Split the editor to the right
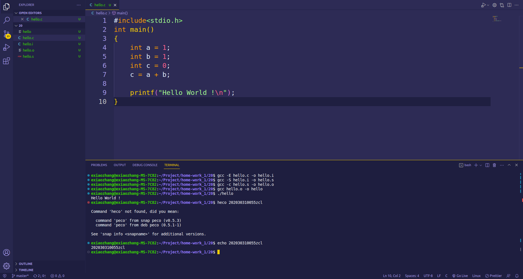Screen dimensions: 523x279 509,5
